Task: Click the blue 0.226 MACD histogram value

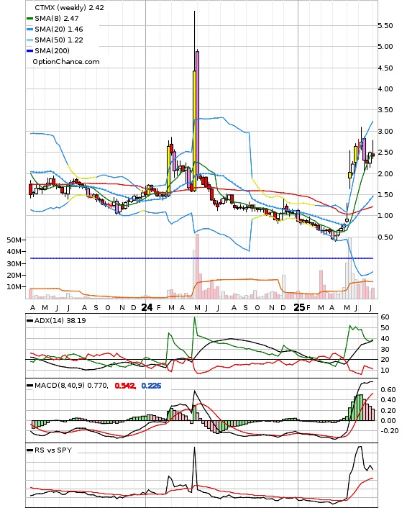Action: [x=151, y=386]
